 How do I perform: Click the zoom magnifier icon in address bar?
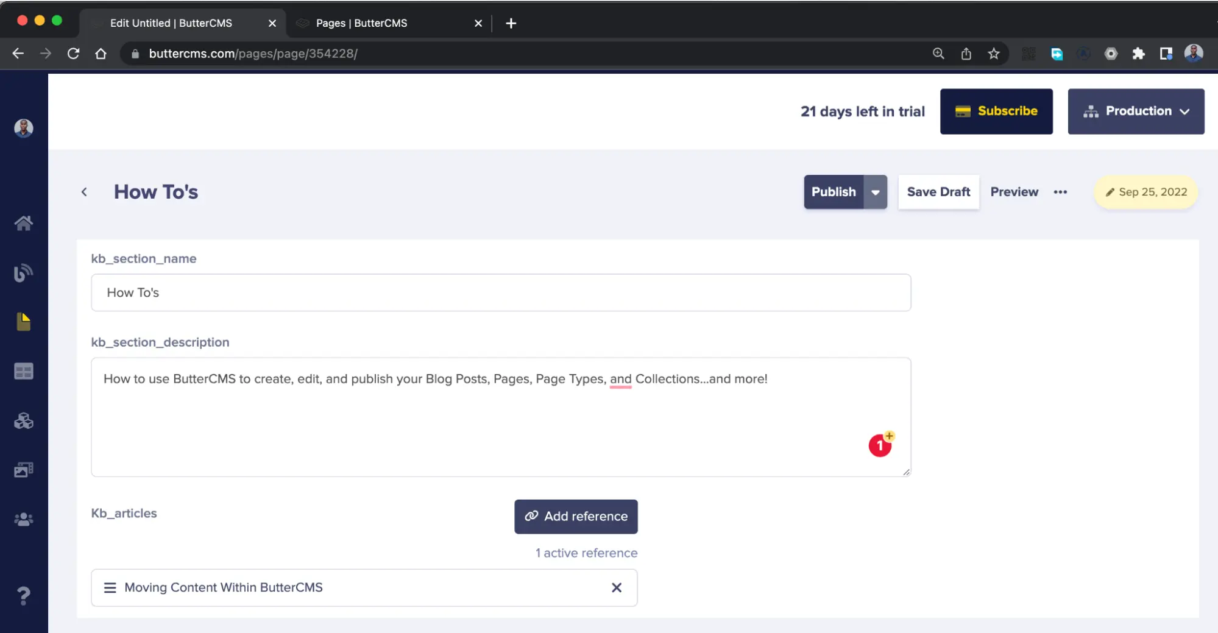(938, 54)
